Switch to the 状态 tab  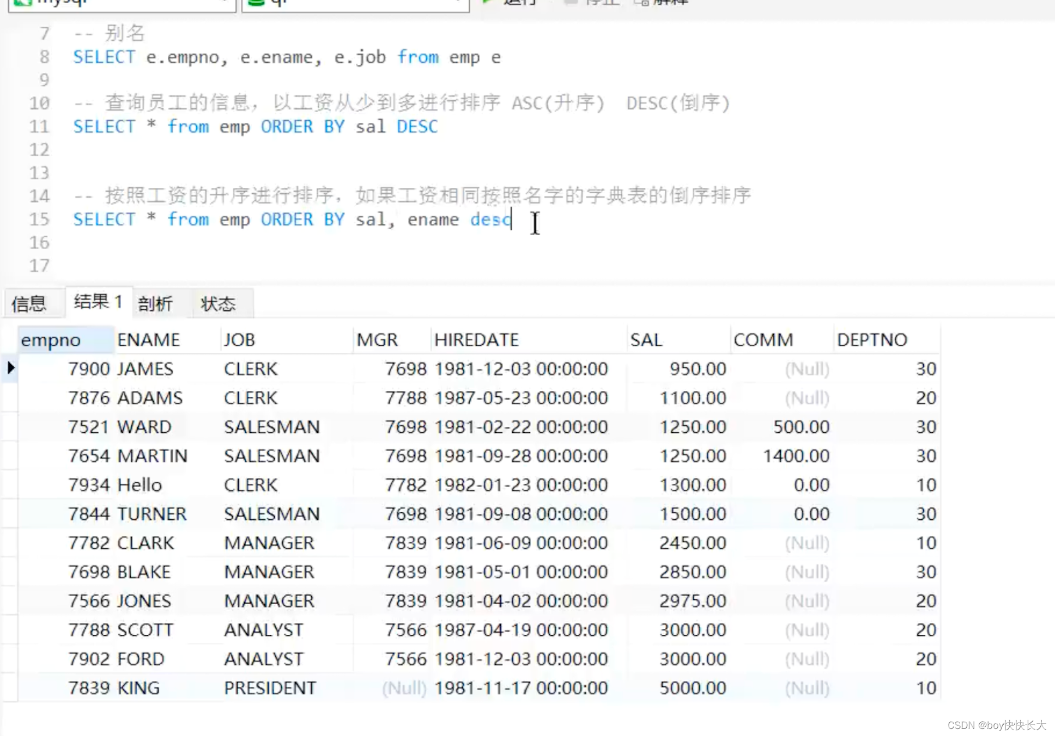pos(220,303)
